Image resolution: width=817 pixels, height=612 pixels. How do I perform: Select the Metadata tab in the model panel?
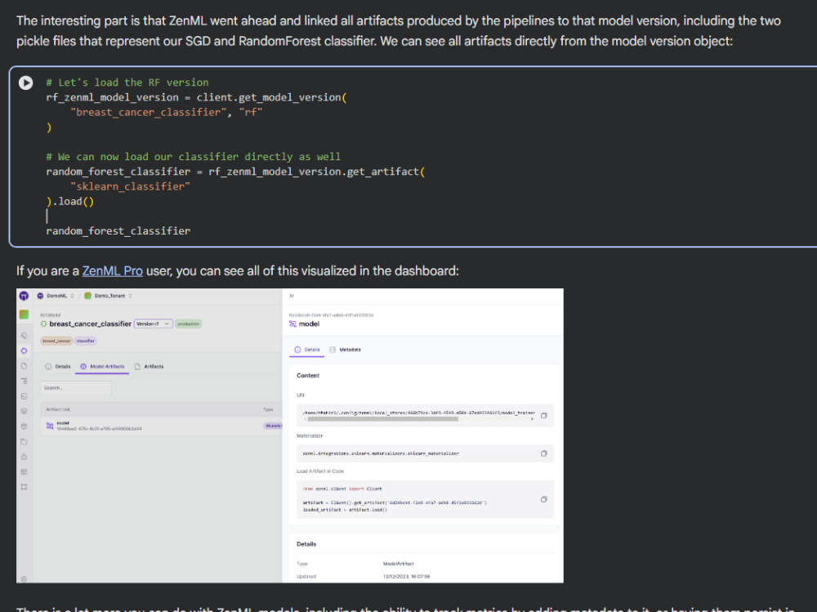(x=345, y=350)
